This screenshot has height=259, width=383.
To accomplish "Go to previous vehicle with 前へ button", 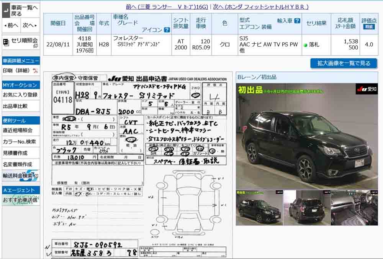I will pos(11,26).
